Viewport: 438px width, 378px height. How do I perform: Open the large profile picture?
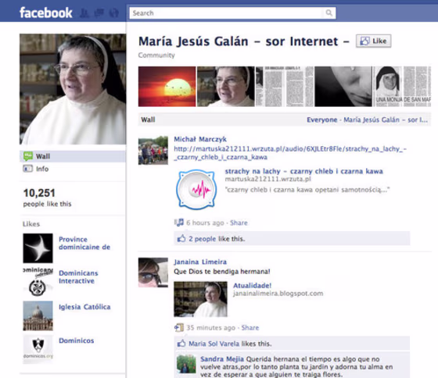point(73,89)
